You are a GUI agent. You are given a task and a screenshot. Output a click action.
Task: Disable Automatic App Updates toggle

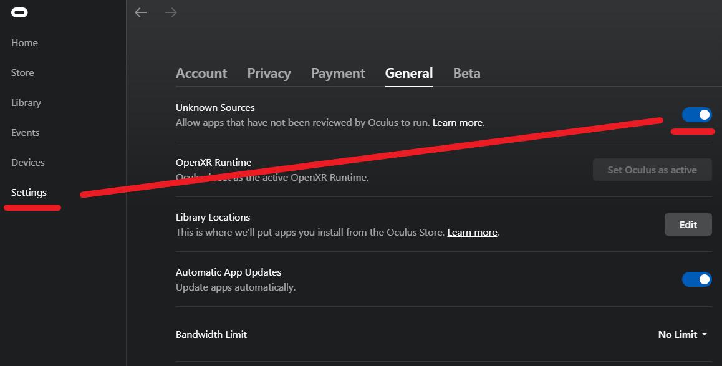tap(696, 279)
